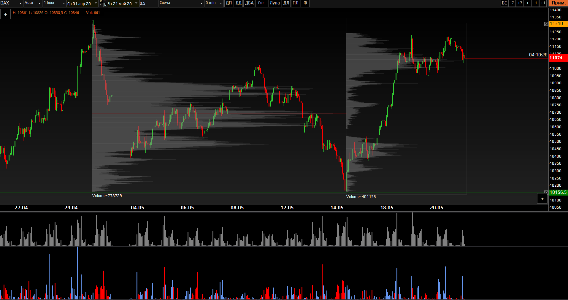Activate the Лупа magnifier tool

pos(275,3)
